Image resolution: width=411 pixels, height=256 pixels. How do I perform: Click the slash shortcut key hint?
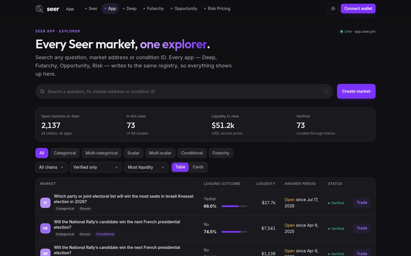click(x=326, y=91)
